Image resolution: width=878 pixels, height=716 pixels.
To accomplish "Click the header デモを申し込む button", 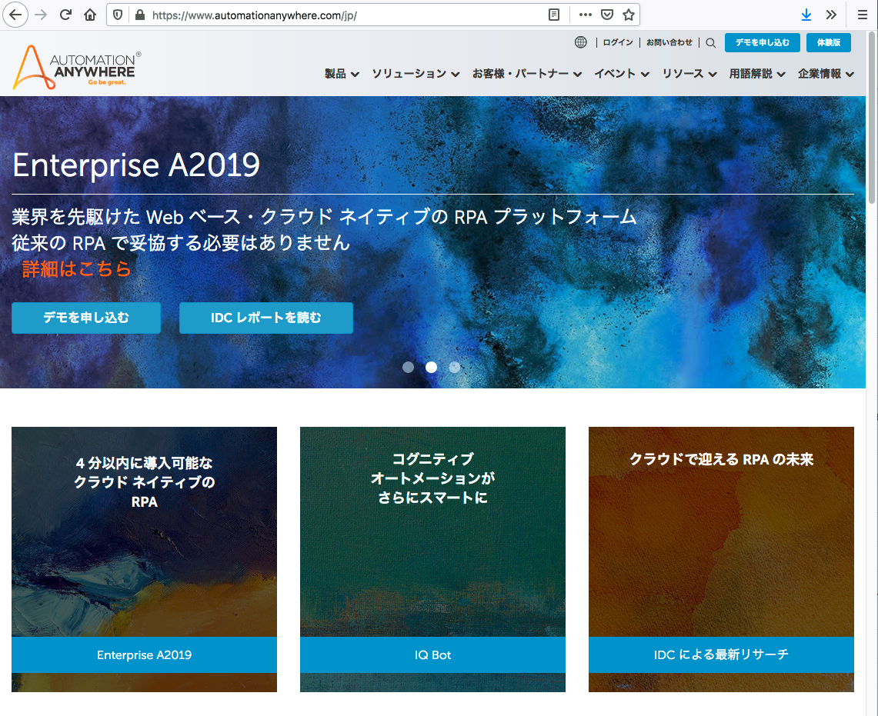I will click(762, 42).
